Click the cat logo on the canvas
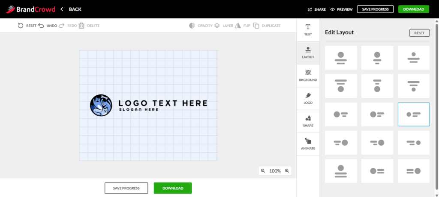 pos(101,105)
